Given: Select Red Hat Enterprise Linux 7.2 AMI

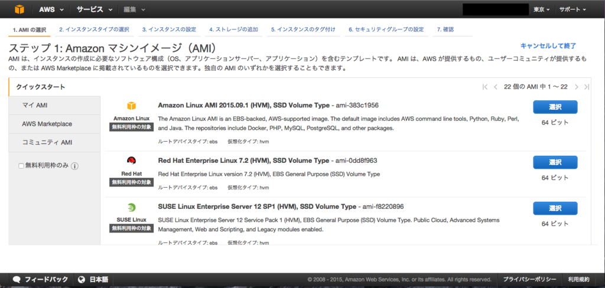Looking at the screenshot, I should click(555, 162).
